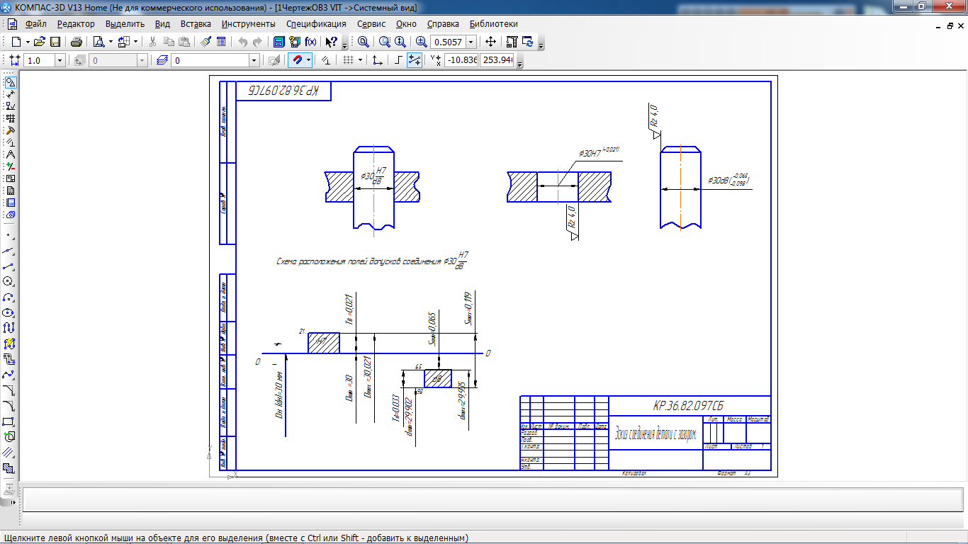Viewport: 968px width, 544px height.
Task: Save the drawing with the floppy icon
Action: 55,42
